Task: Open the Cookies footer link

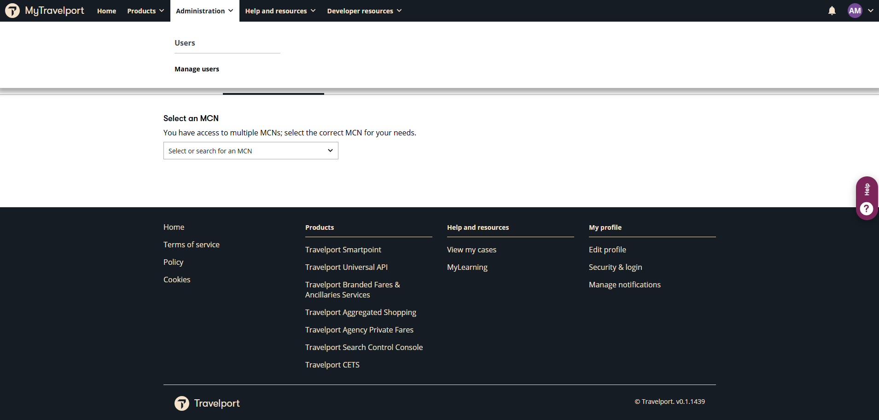Action: click(177, 280)
